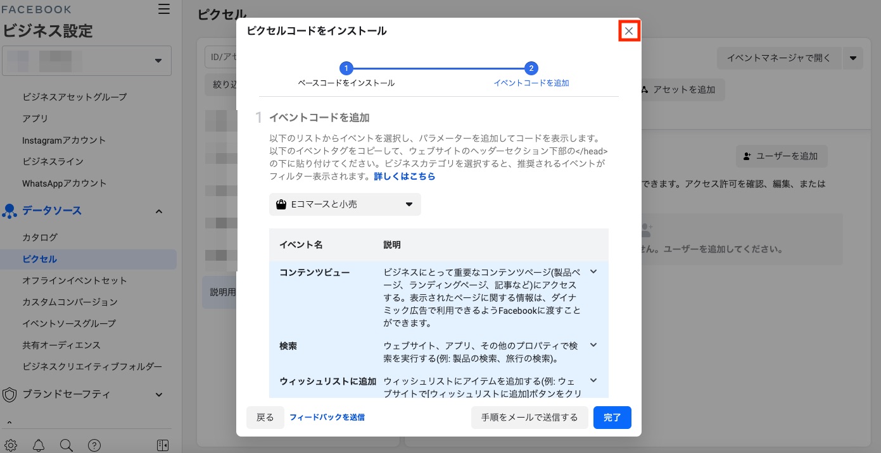Viewport: 881px width, 453px height.
Task: Open アプリ in the sidebar
Action: [35, 118]
